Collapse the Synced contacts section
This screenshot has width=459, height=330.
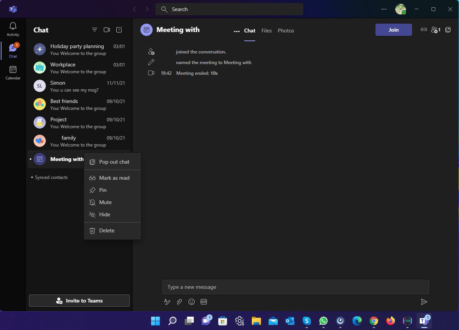coord(49,177)
